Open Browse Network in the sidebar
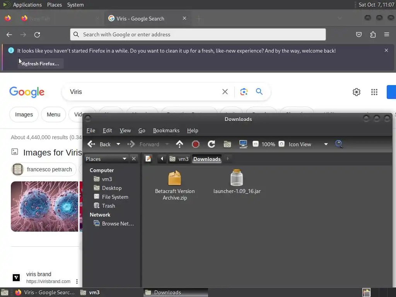 pos(114,224)
